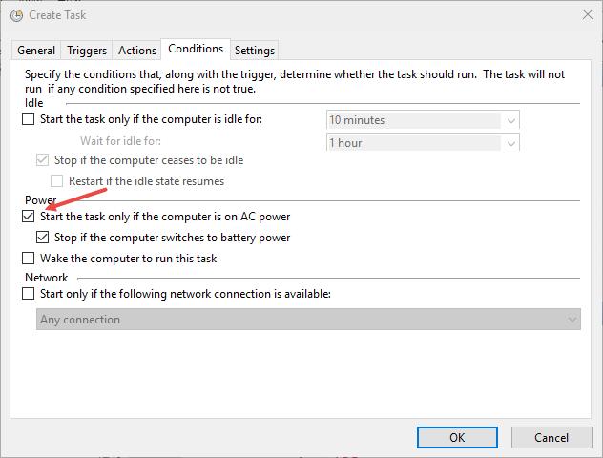Enable wake the computer to run task
The image size is (603, 458).
28,259
